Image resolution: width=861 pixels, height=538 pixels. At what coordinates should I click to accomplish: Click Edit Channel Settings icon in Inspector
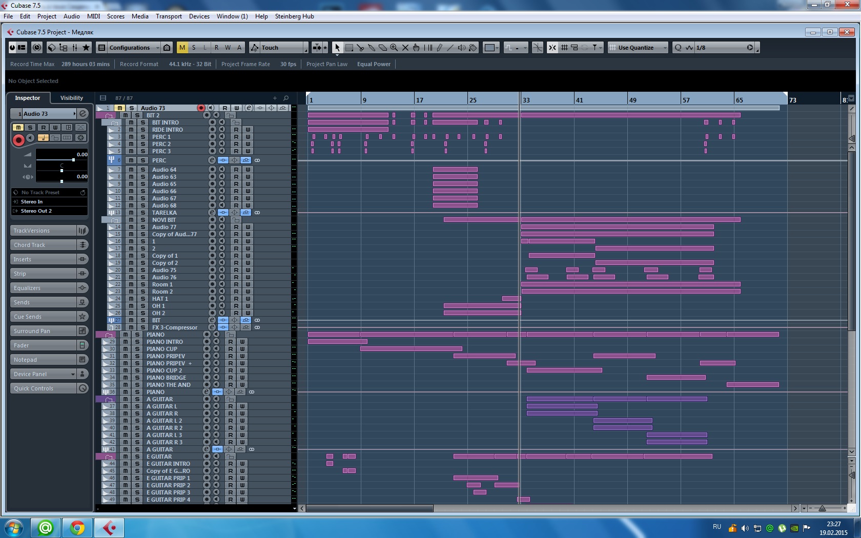pyautogui.click(x=83, y=114)
